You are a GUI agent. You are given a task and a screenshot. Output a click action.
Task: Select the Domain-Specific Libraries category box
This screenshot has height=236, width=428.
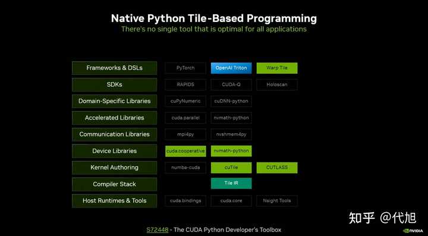[x=114, y=101]
